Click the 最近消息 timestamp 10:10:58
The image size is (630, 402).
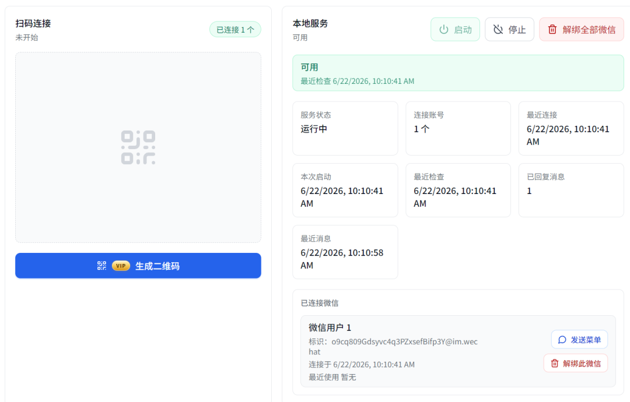[341, 259]
